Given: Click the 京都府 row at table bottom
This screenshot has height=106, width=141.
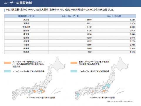Looking at the screenshot, I should (x=70, y=52).
